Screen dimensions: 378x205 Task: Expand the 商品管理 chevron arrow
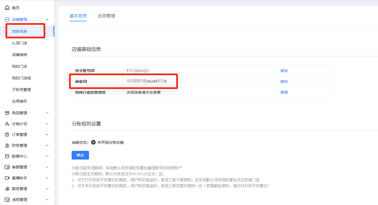(47, 113)
